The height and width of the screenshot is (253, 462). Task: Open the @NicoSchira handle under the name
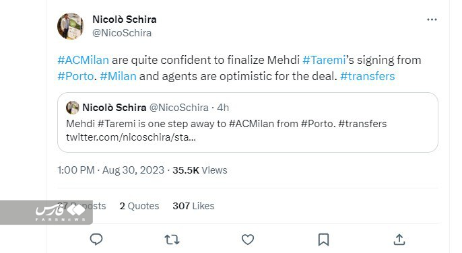(x=122, y=33)
